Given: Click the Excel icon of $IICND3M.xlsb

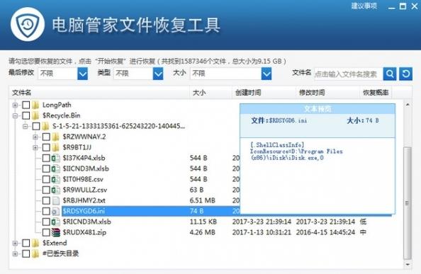Looking at the screenshot, I should click(55, 169).
